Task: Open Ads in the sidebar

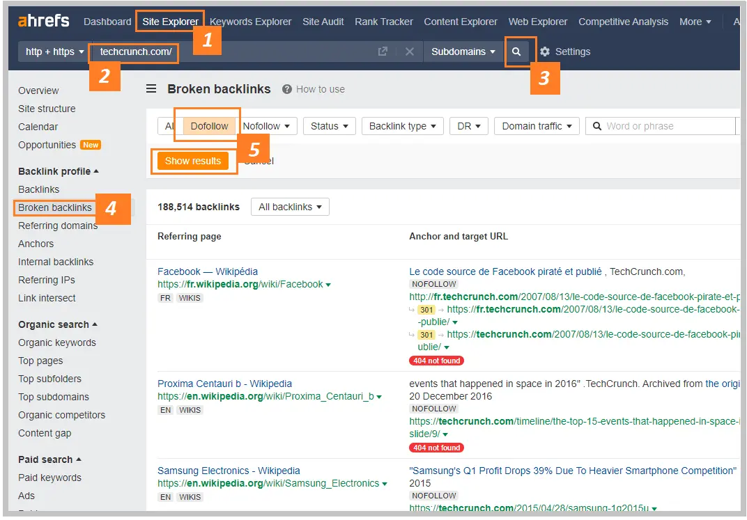Action: tap(26, 496)
